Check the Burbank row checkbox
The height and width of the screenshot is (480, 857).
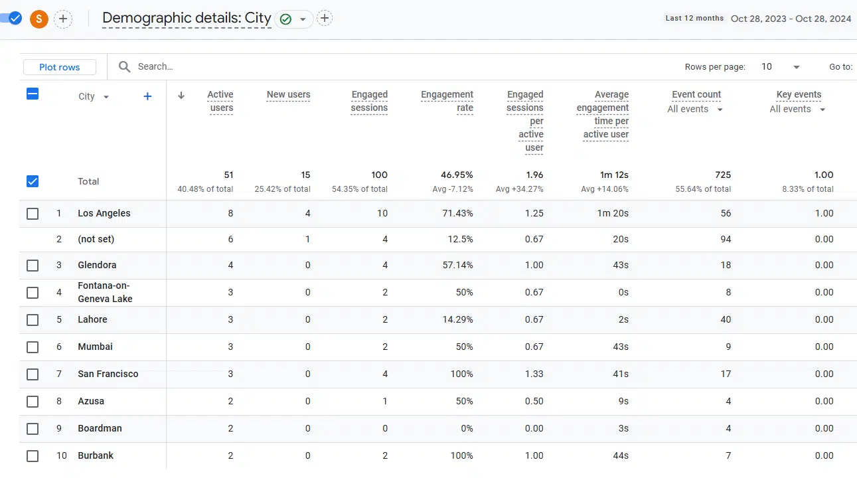(33, 456)
